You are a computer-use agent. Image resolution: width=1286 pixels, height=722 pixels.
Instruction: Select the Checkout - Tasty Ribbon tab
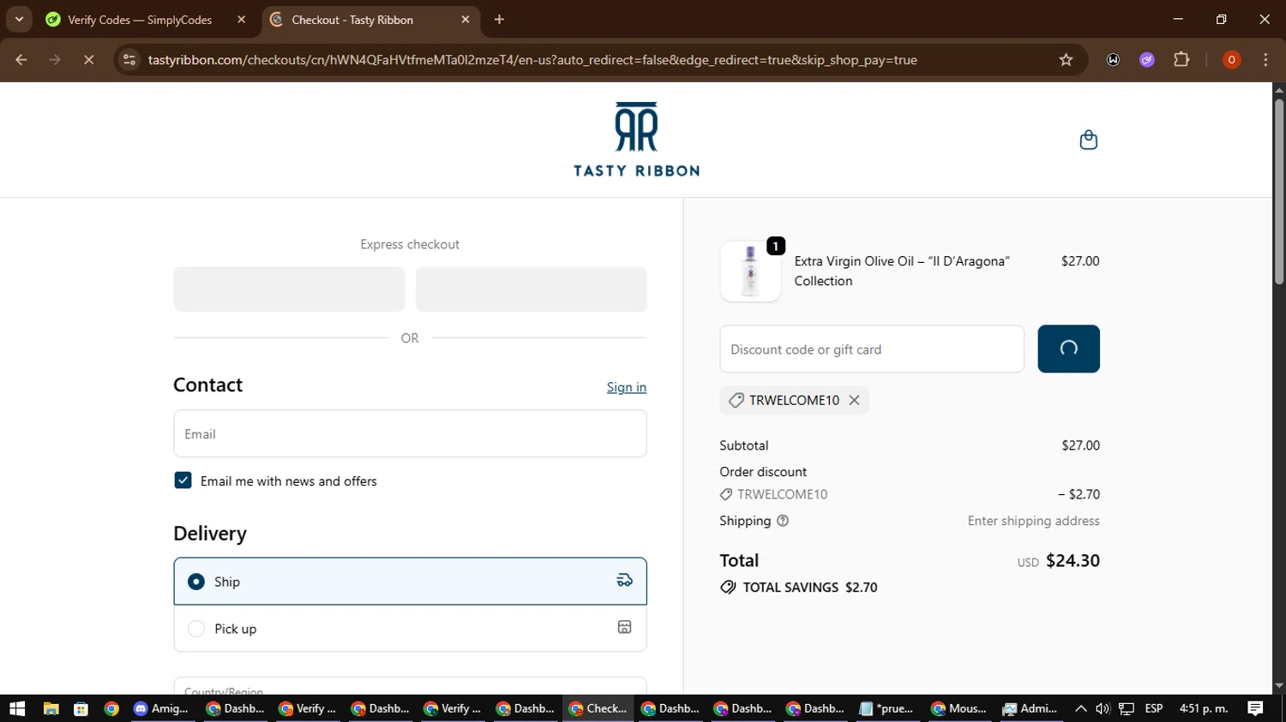(352, 20)
